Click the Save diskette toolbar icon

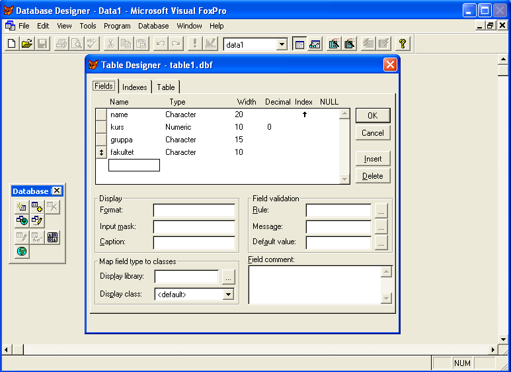click(x=42, y=44)
